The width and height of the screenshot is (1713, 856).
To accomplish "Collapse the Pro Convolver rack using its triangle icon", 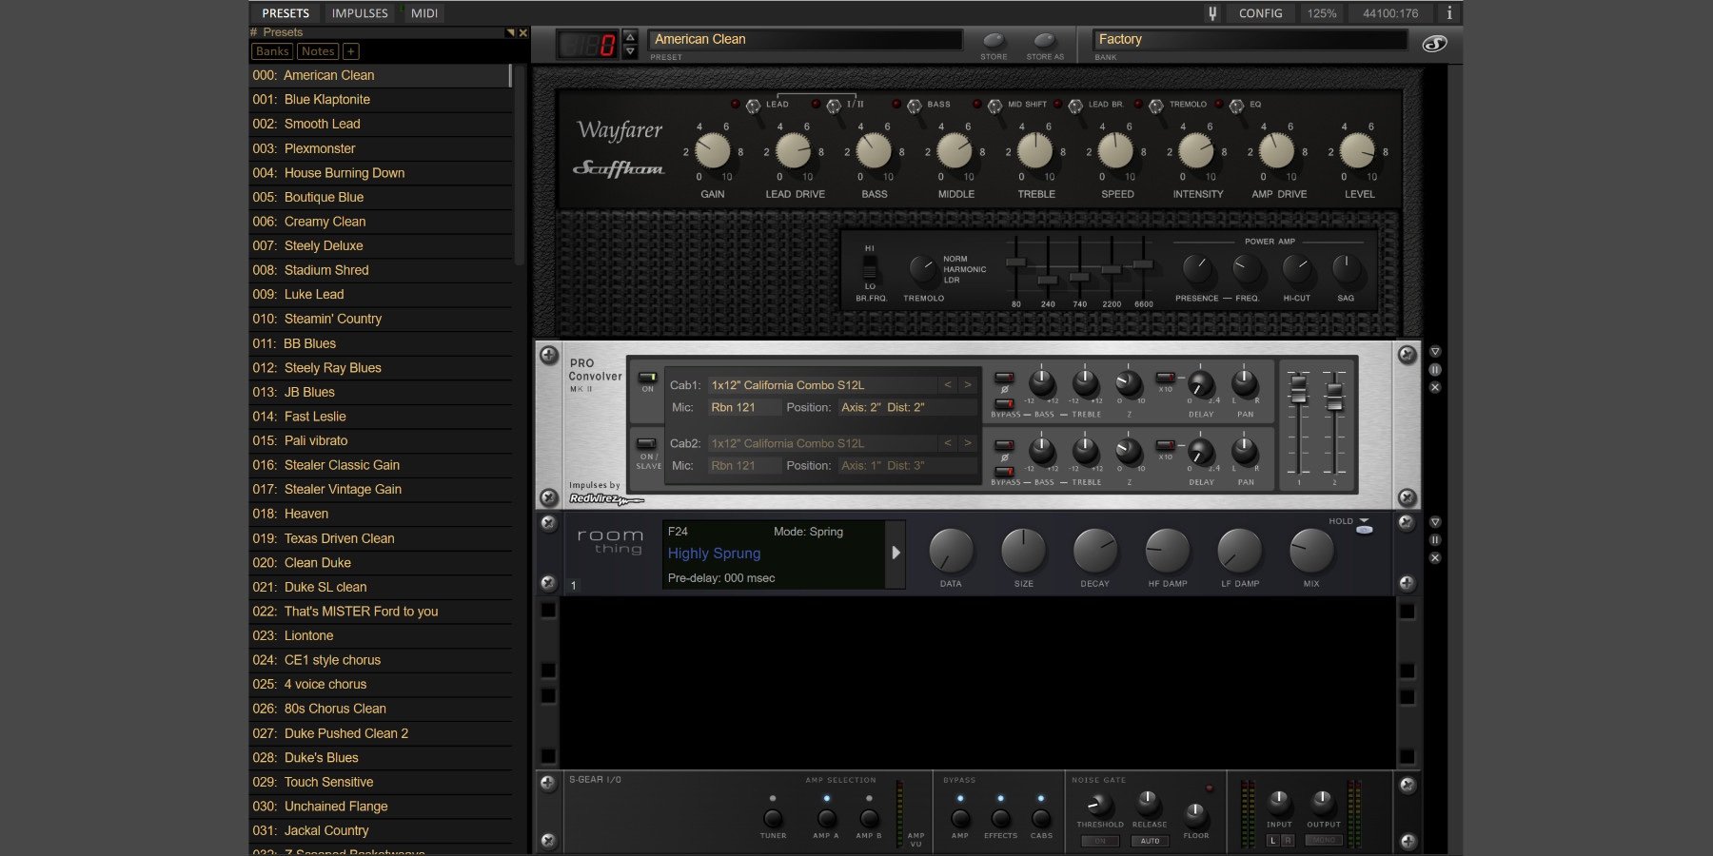I will click(1435, 350).
